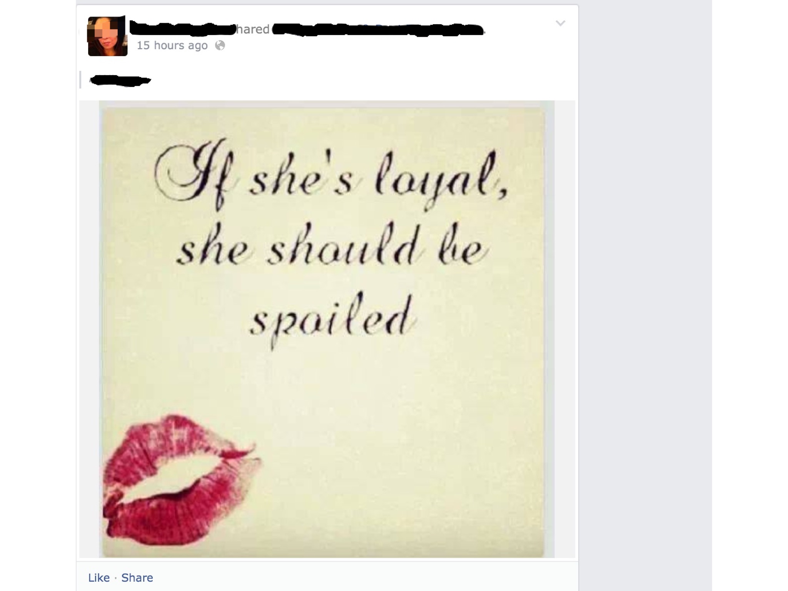Click the ornate 'If' in the quote

coord(195,175)
